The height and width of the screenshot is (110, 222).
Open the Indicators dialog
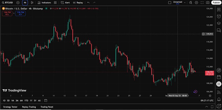[44, 3]
